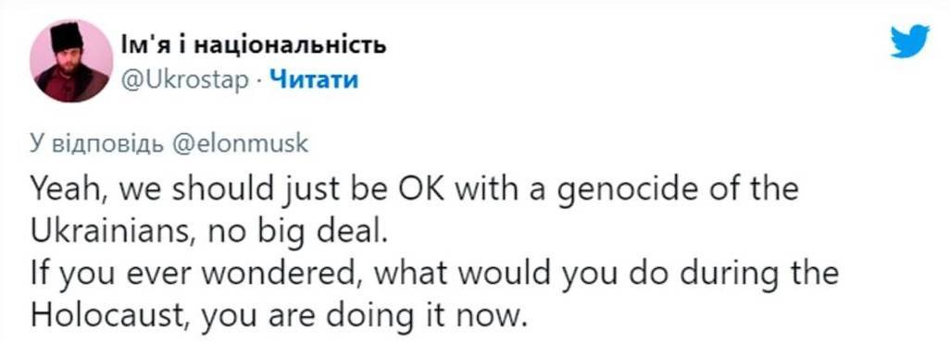The height and width of the screenshot is (342, 950).
Task: Click the @Ukrostap handle
Action: [x=185, y=79]
